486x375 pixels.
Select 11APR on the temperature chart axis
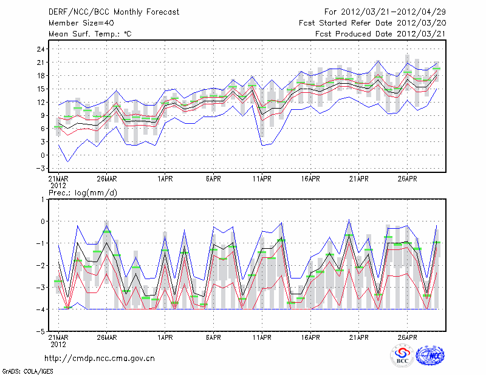(262, 179)
